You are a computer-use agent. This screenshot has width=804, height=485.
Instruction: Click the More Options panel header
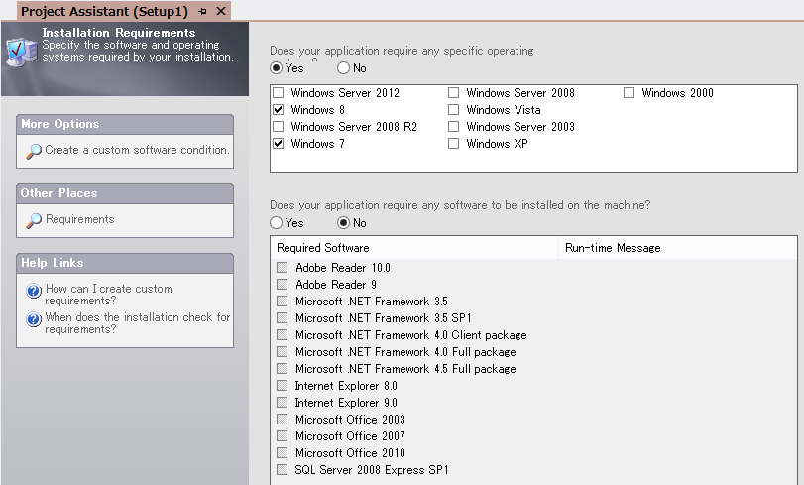coord(125,124)
